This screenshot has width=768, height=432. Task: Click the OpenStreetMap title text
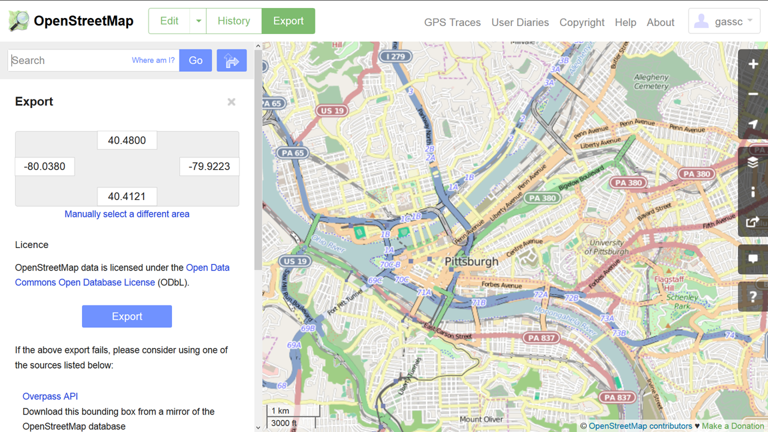83,21
